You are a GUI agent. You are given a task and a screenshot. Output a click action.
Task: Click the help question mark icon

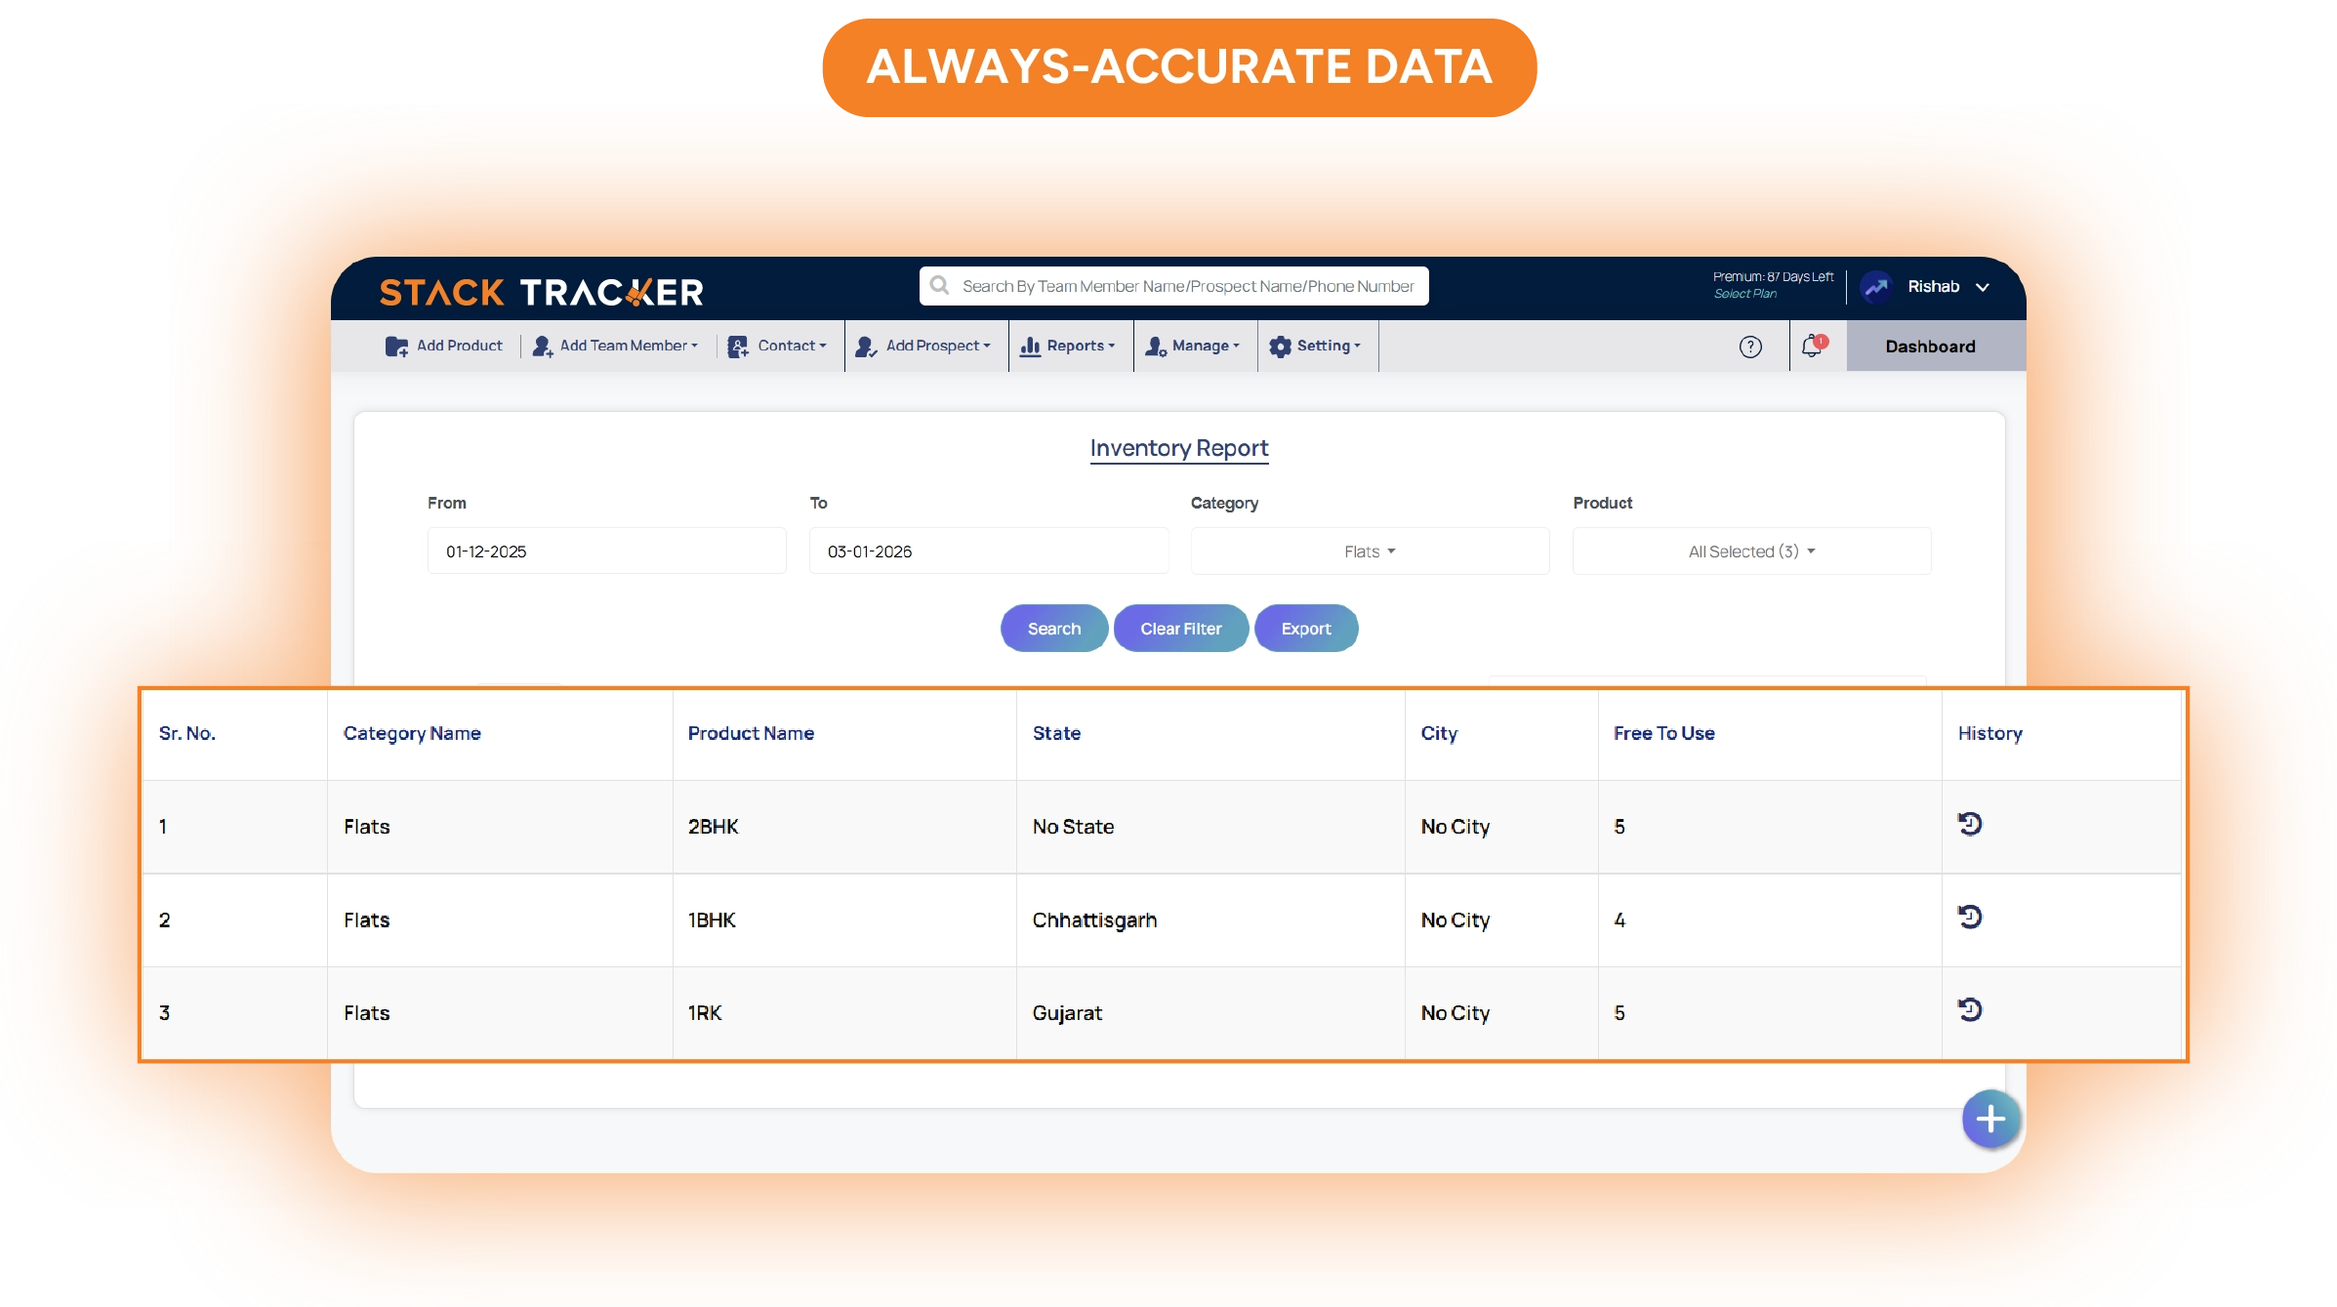pos(1750,347)
